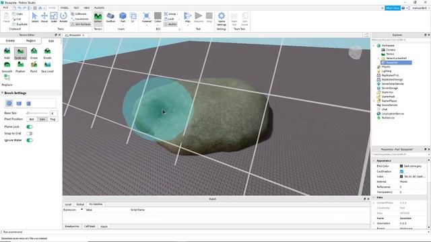Click the Copy button in Clipboard

(x=18, y=13)
